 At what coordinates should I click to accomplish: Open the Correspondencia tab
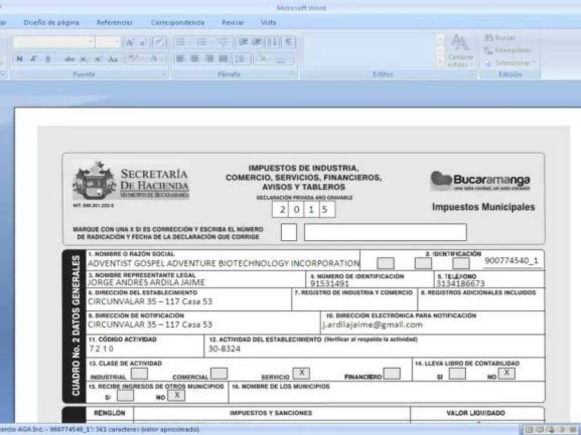(179, 22)
